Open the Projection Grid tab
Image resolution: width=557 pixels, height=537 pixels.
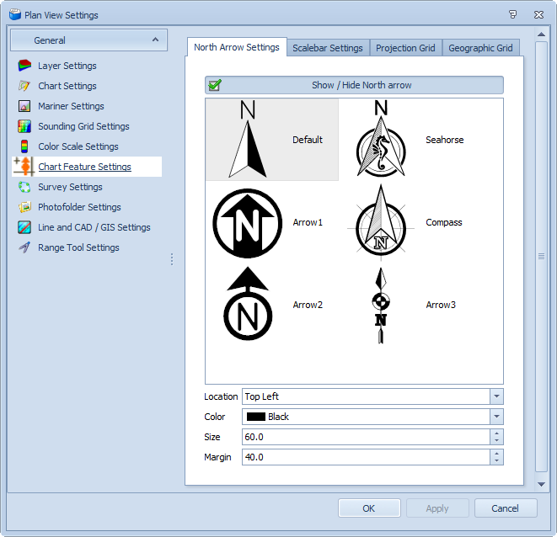(405, 48)
